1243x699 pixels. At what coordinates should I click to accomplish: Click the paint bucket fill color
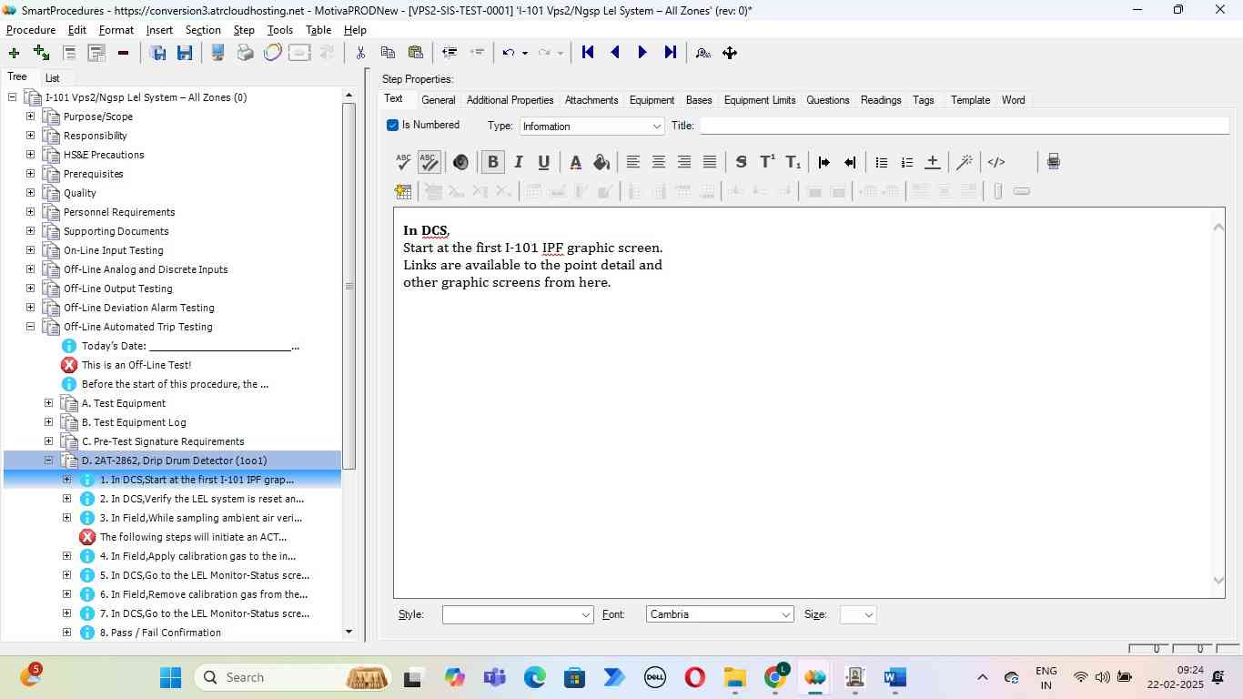601,162
